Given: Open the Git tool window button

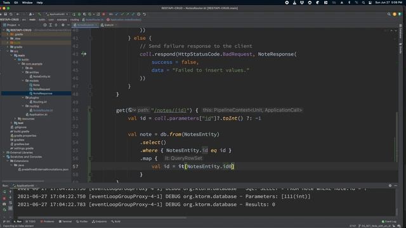Looking at the screenshot, I should click(x=6, y=222).
